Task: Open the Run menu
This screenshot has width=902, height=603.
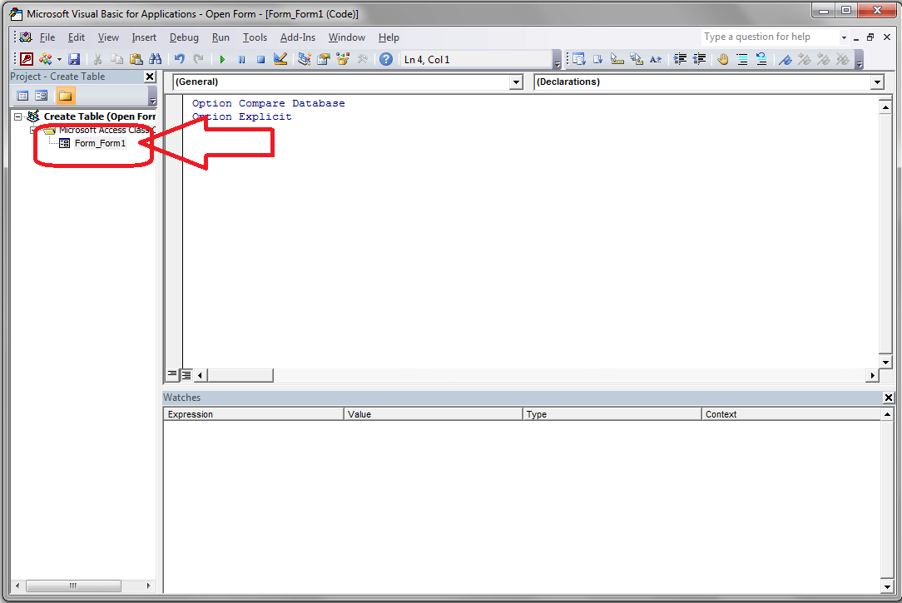Action: (221, 37)
